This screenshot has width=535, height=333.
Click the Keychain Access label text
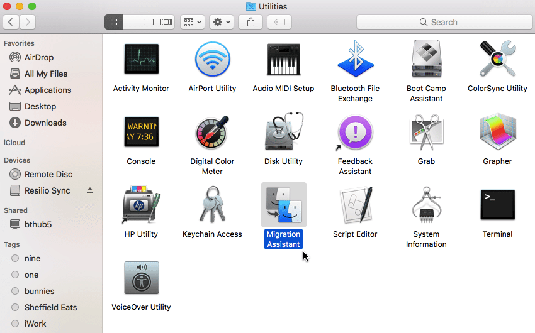[212, 234]
